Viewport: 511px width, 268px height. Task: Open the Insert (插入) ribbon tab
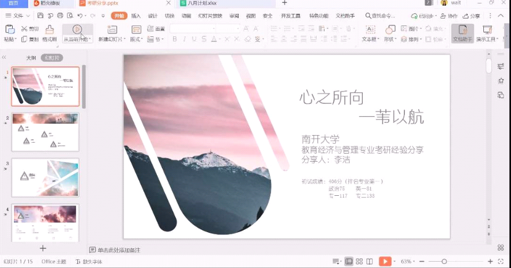coord(136,16)
